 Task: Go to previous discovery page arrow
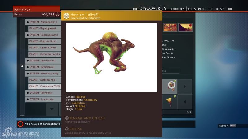[185, 102]
